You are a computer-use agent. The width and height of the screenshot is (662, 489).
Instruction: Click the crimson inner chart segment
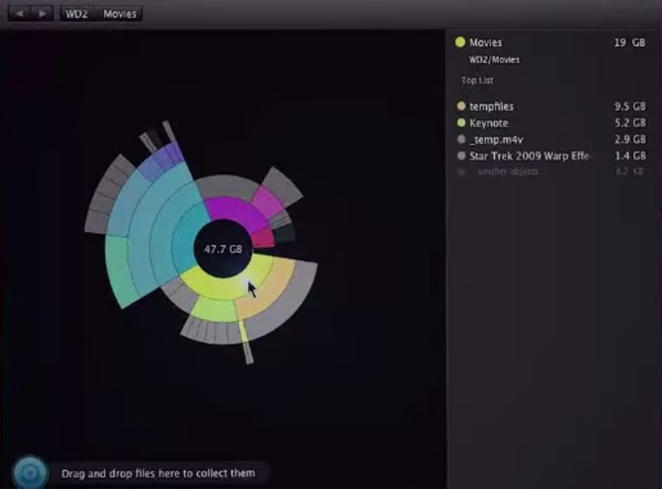[263, 238]
